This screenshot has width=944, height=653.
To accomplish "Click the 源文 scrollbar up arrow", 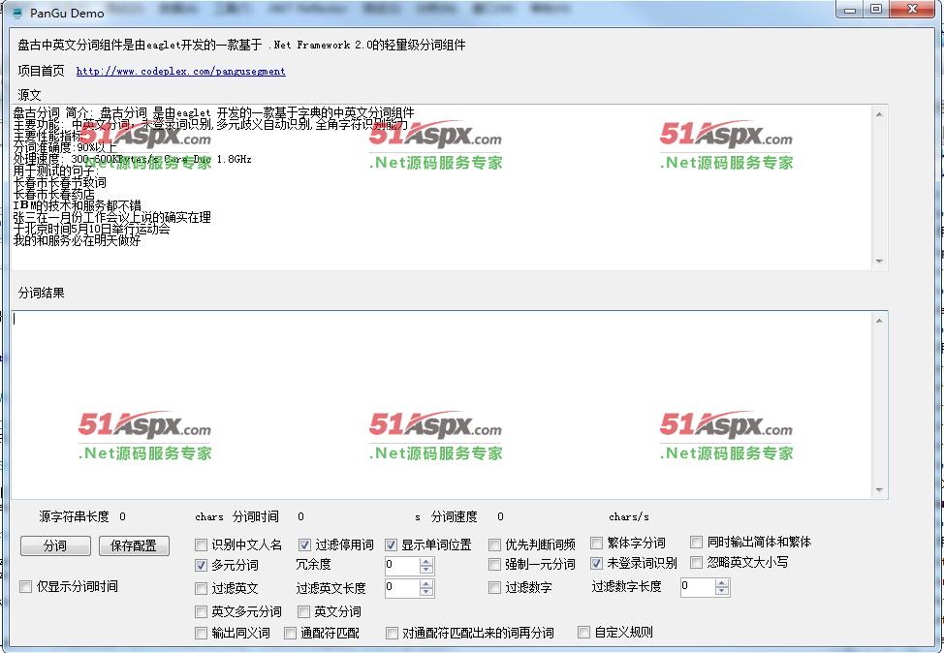I will (x=880, y=114).
